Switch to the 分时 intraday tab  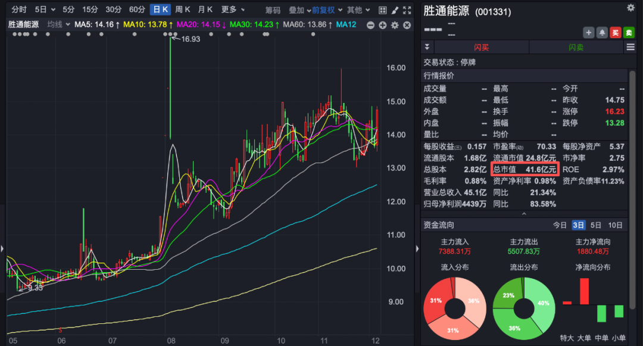click(19, 10)
